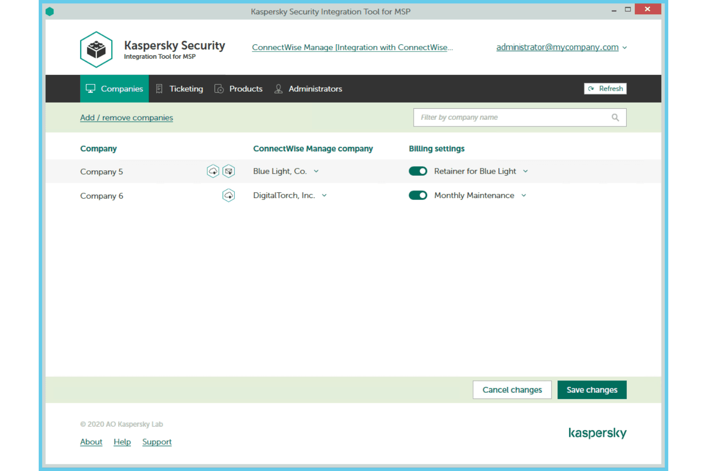Open the Help link
The image size is (707, 471).
click(x=122, y=442)
